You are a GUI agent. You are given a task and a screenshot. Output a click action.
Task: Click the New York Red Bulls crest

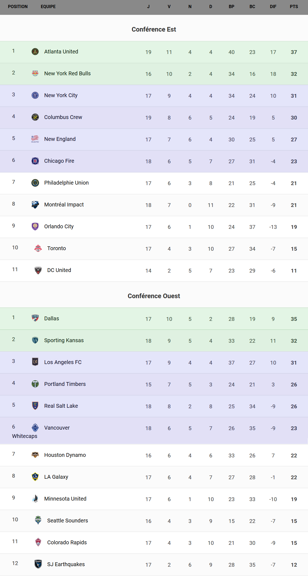[x=35, y=73]
